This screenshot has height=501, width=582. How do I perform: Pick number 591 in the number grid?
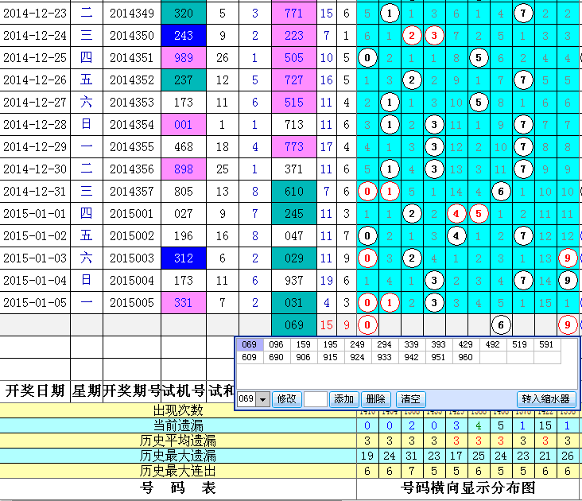545,345
